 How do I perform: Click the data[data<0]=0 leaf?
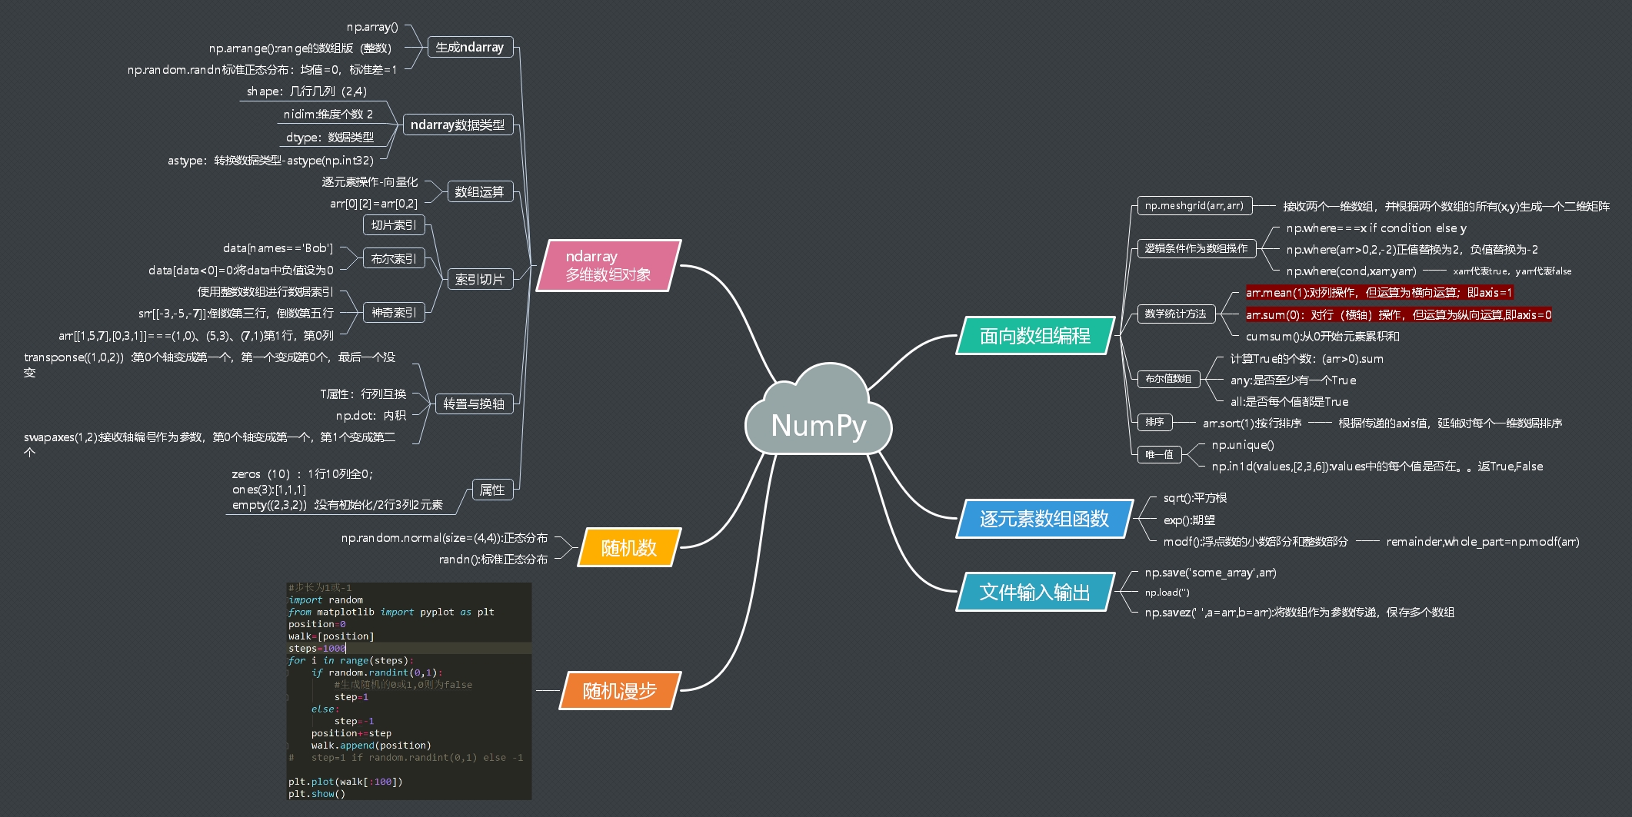(241, 270)
